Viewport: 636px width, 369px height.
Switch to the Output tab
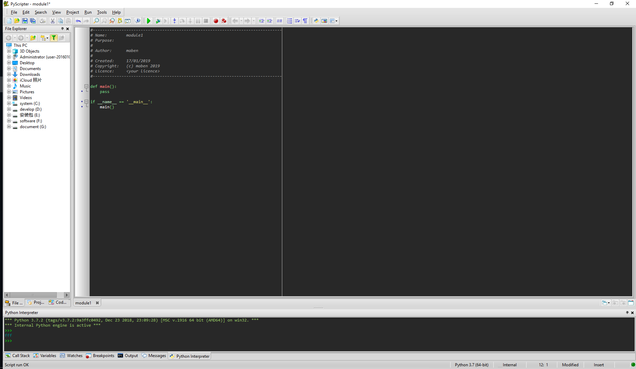(128, 356)
